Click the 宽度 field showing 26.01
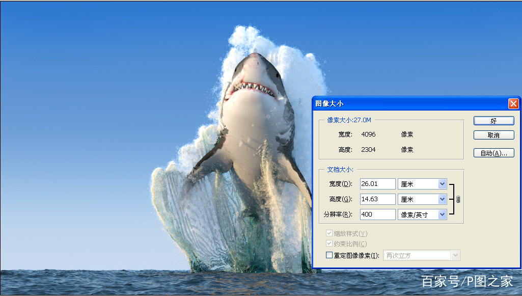The width and height of the screenshot is (522, 296). point(377,184)
